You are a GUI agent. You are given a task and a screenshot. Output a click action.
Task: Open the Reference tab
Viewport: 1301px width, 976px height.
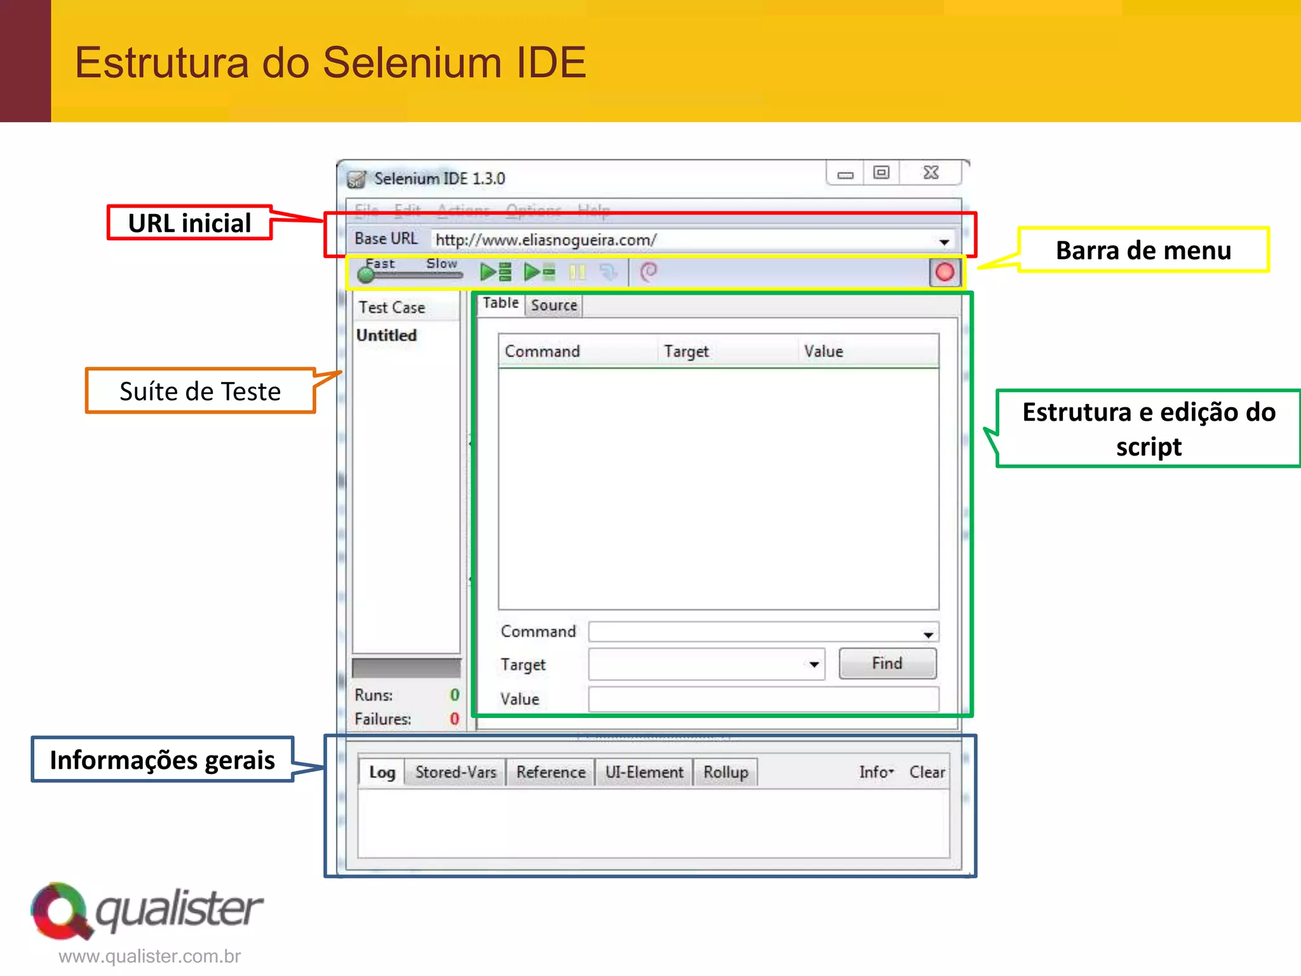[551, 772]
